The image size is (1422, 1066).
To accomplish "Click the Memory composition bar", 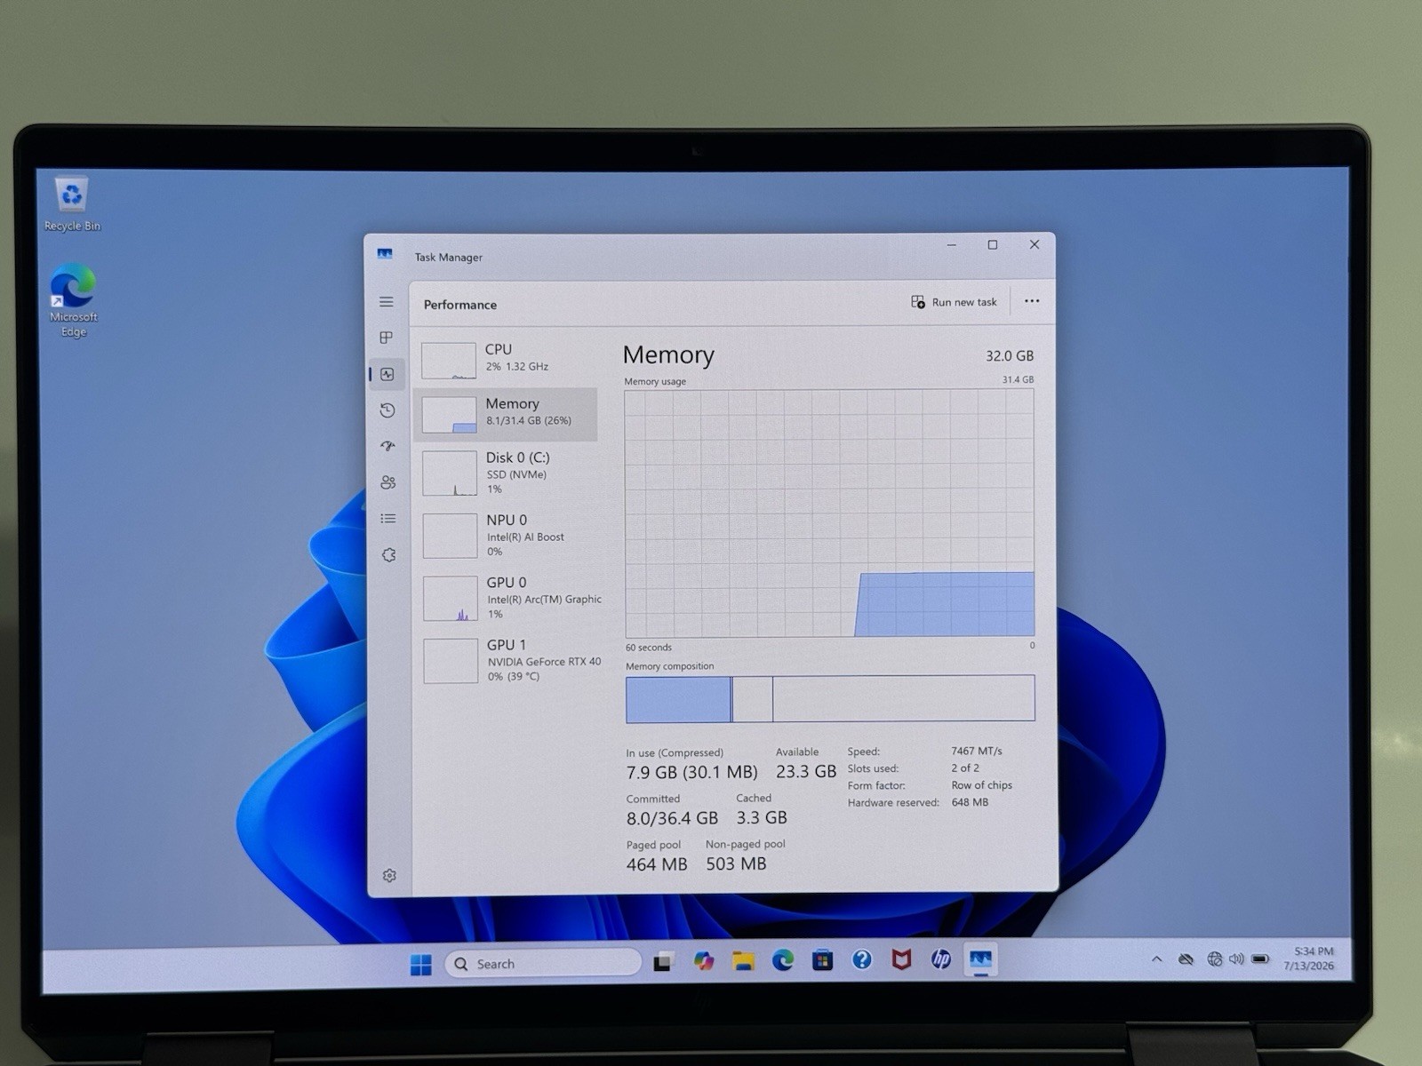I will coord(830,698).
